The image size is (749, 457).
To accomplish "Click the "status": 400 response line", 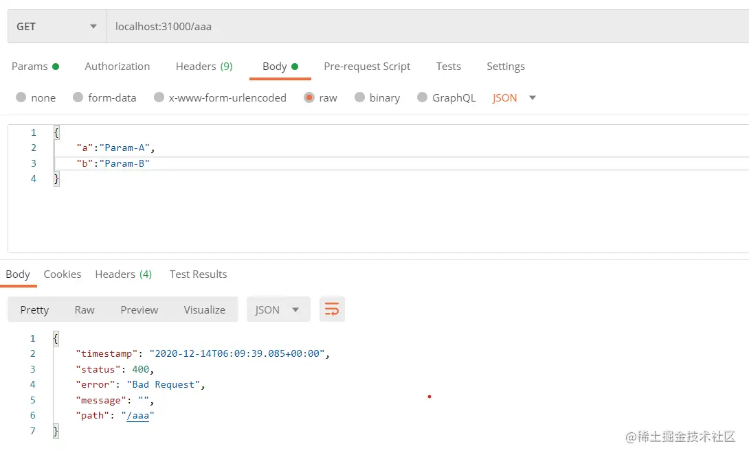I will click(115, 369).
